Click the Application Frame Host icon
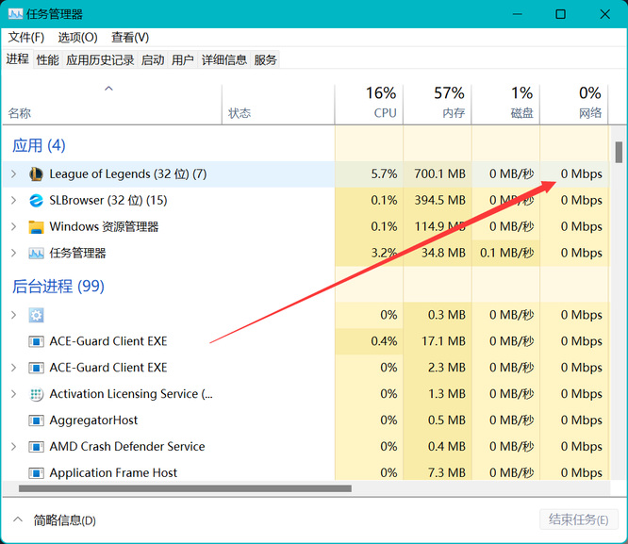Screen dimensions: 628x544 point(36,473)
